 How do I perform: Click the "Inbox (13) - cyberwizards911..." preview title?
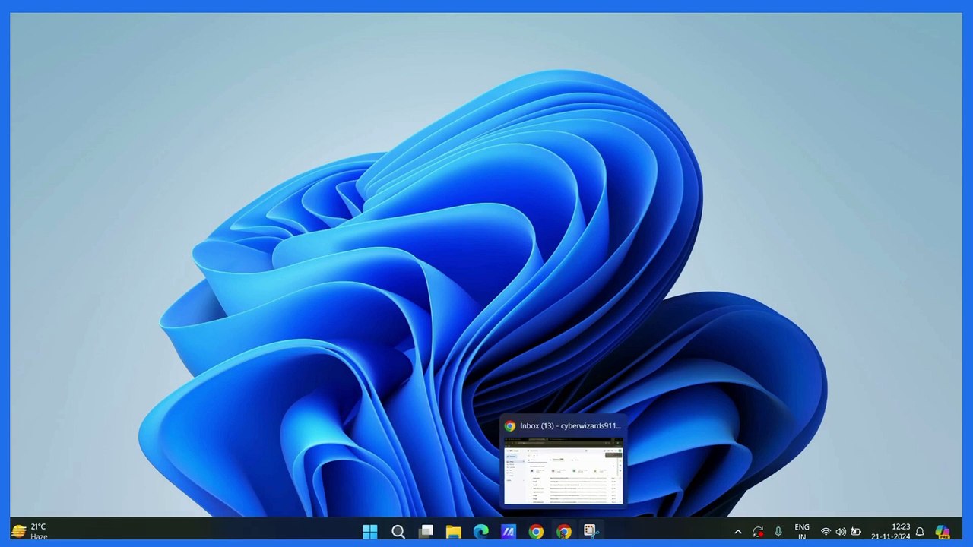click(570, 426)
